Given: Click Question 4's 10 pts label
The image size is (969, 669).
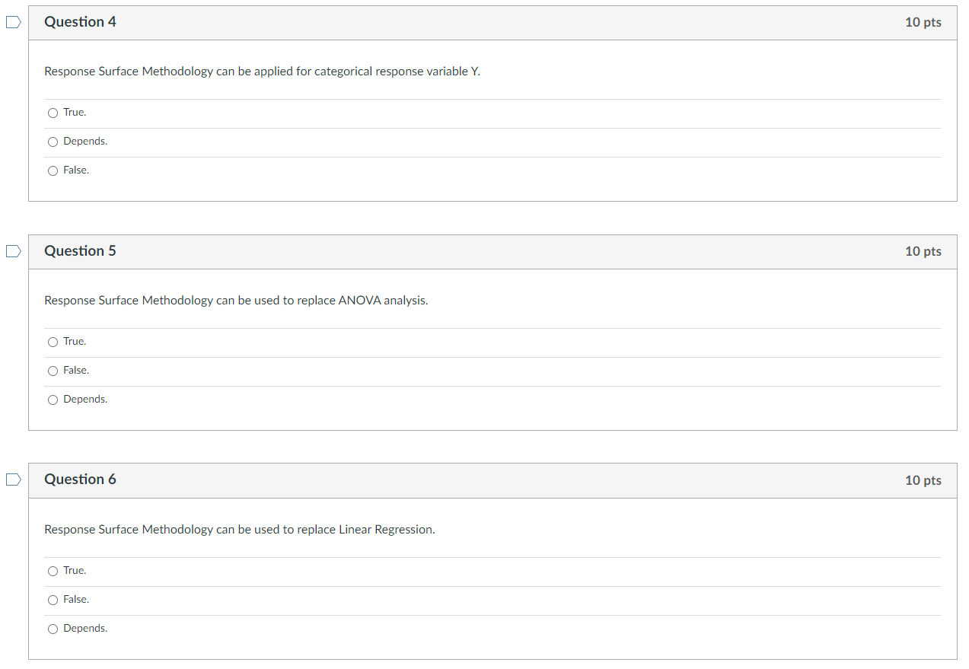Looking at the screenshot, I should tap(923, 22).
